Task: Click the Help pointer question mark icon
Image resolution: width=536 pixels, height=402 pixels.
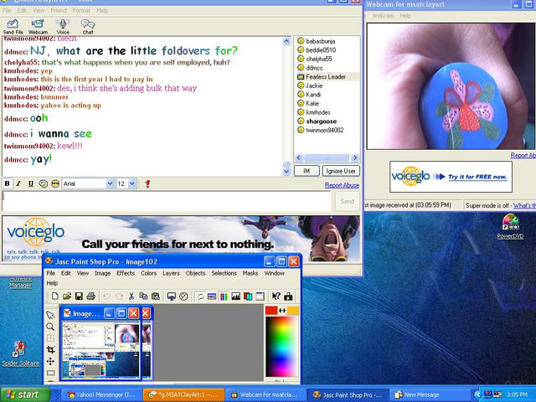Action: pos(276,296)
